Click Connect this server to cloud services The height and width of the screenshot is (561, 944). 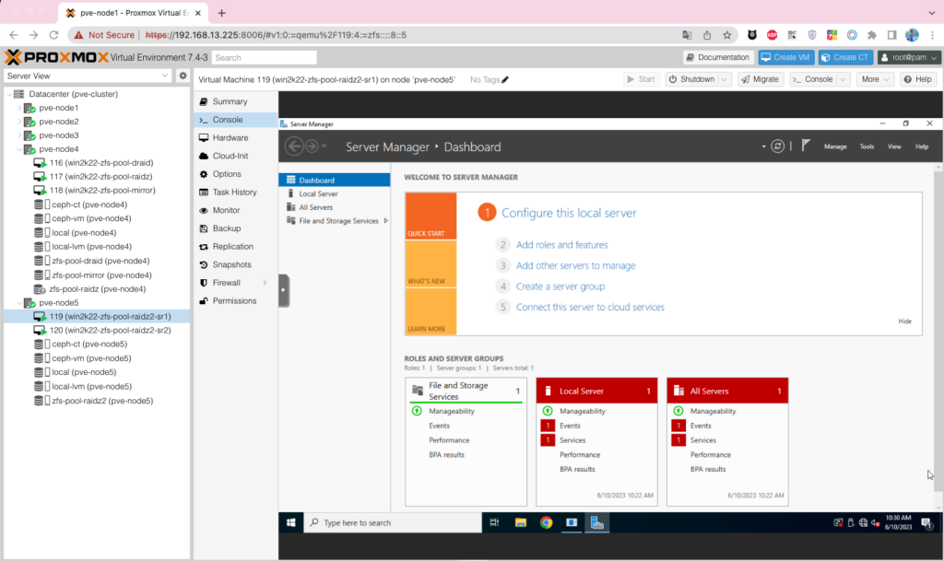point(590,307)
